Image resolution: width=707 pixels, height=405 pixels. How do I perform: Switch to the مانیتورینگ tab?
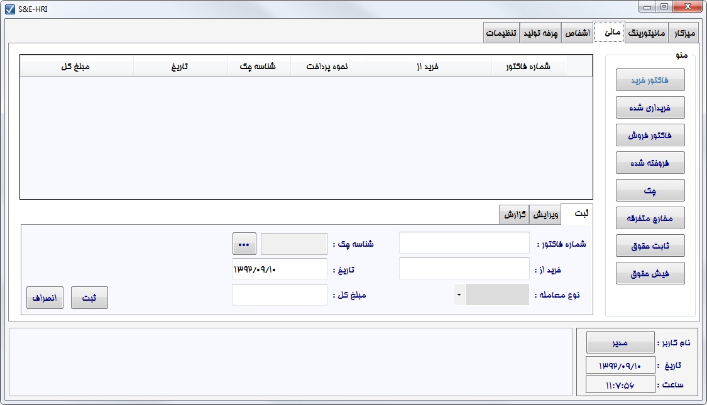pos(646,33)
